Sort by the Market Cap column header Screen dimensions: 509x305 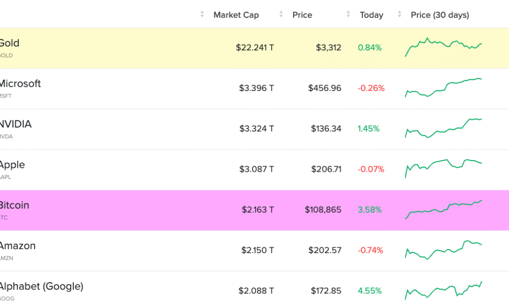236,15
